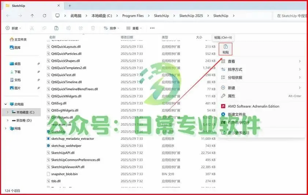The height and width of the screenshot is (195, 308).
Task: Open 下载 in the quick access list
Action: [15, 72]
